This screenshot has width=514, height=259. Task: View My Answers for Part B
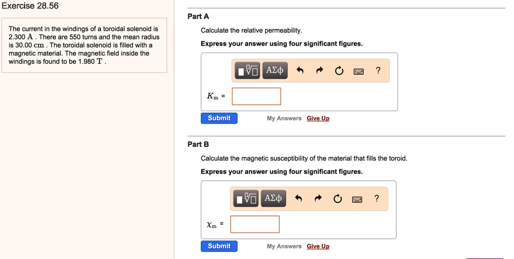point(284,246)
